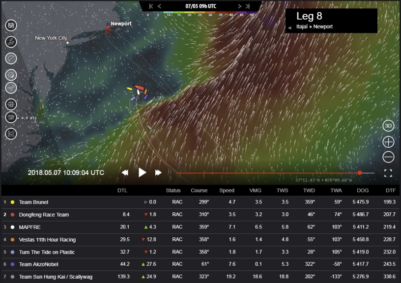Click the yellow Team Brunel boat on map
This screenshot has width=401, height=283.
129,89
